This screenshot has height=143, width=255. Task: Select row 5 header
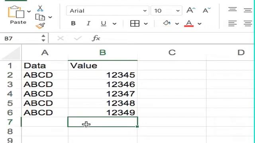pyautogui.click(x=10, y=103)
